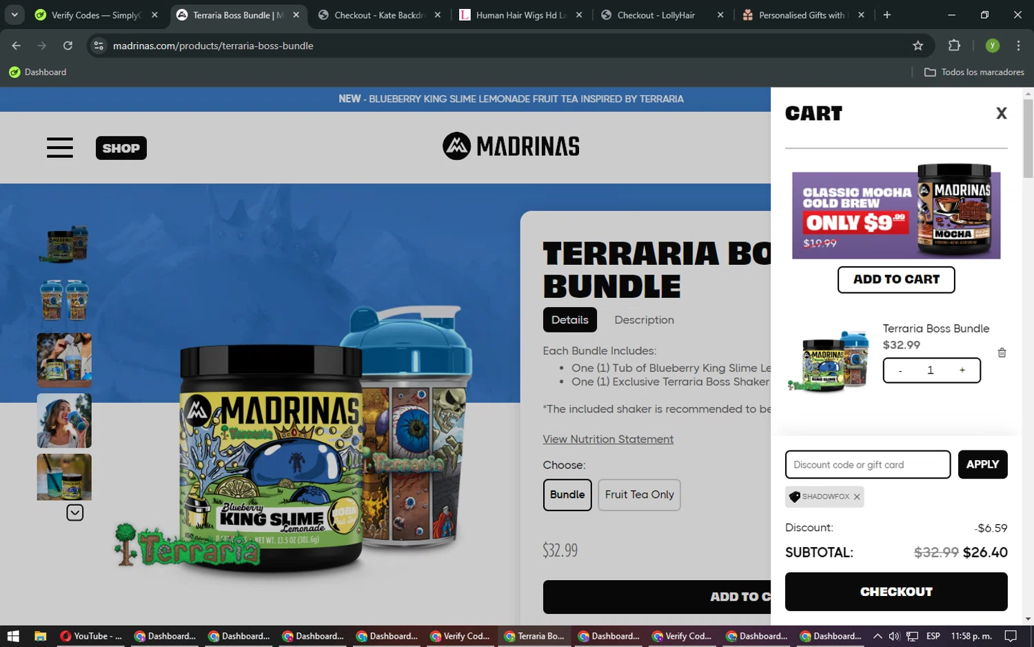The height and width of the screenshot is (647, 1034).
Task: Switch to the Description tab
Action: pyautogui.click(x=644, y=320)
